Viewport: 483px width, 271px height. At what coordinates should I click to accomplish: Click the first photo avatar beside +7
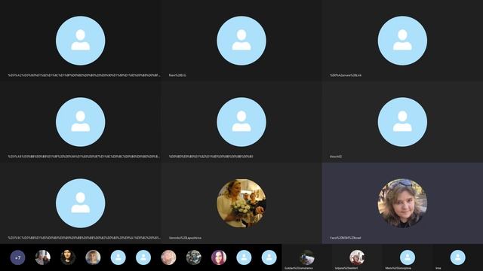click(x=43, y=257)
